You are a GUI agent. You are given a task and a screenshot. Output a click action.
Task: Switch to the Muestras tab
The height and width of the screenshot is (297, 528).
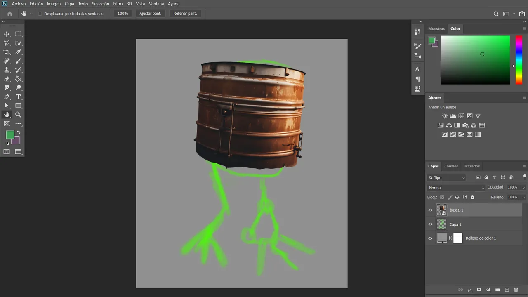click(436, 29)
